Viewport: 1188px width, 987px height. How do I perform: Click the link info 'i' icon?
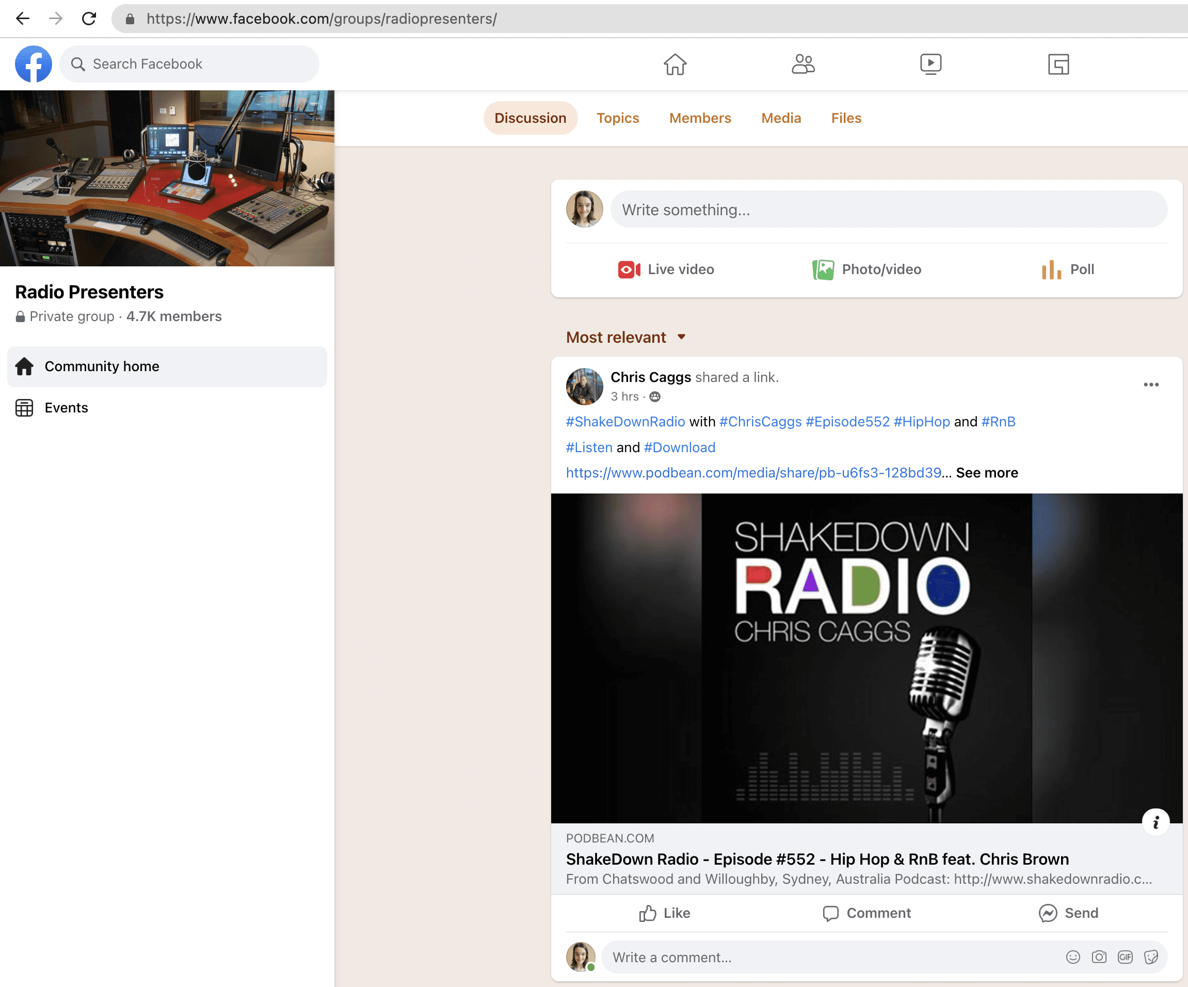(x=1156, y=822)
